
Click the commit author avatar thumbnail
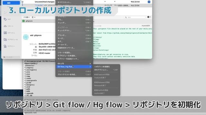(x=26, y=37)
